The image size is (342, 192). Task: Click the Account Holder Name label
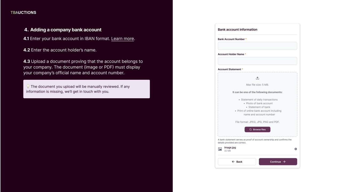pos(231,54)
